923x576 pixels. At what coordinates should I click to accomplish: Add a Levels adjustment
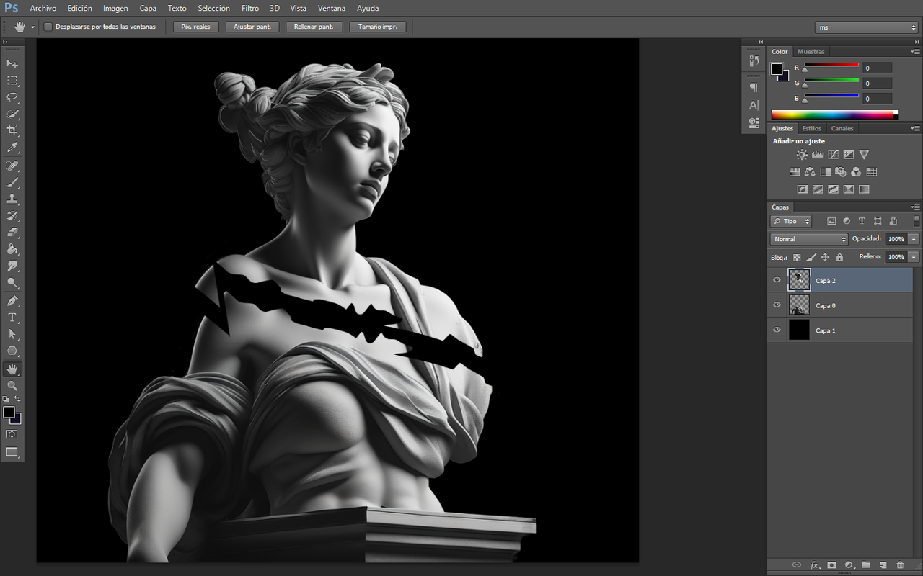[818, 155]
